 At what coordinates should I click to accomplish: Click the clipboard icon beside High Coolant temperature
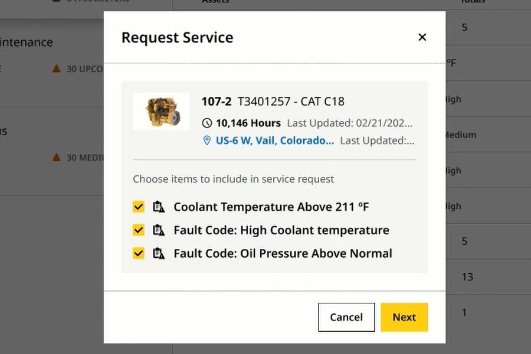point(159,230)
